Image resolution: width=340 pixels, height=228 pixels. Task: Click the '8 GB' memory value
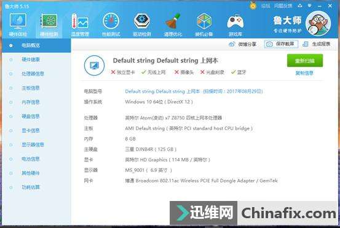pos(130,139)
